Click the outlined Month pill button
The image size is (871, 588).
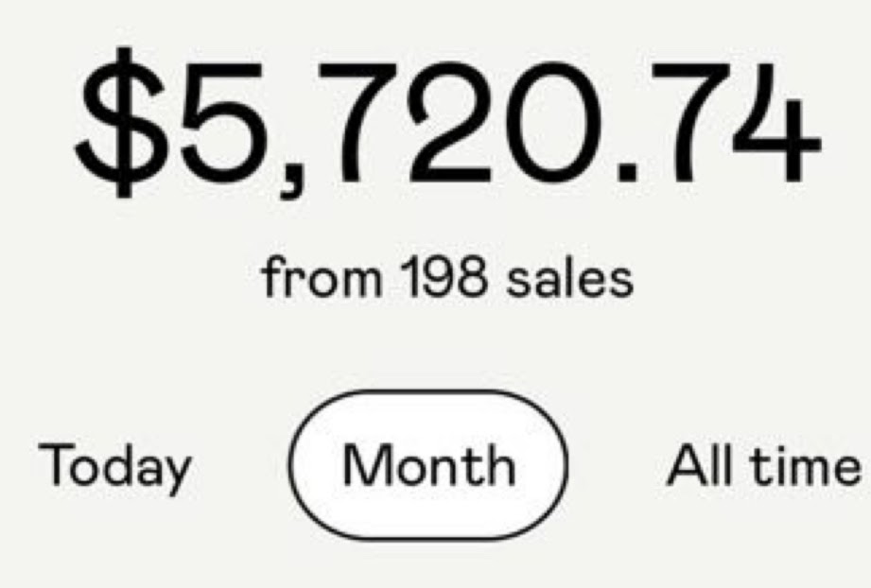tap(428, 465)
